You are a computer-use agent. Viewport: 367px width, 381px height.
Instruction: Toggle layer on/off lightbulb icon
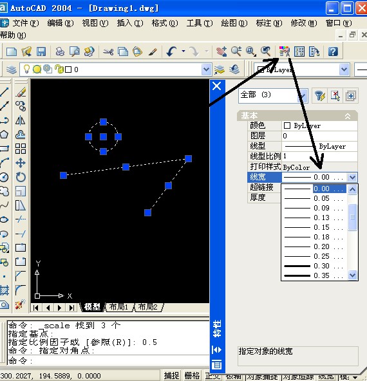point(26,70)
